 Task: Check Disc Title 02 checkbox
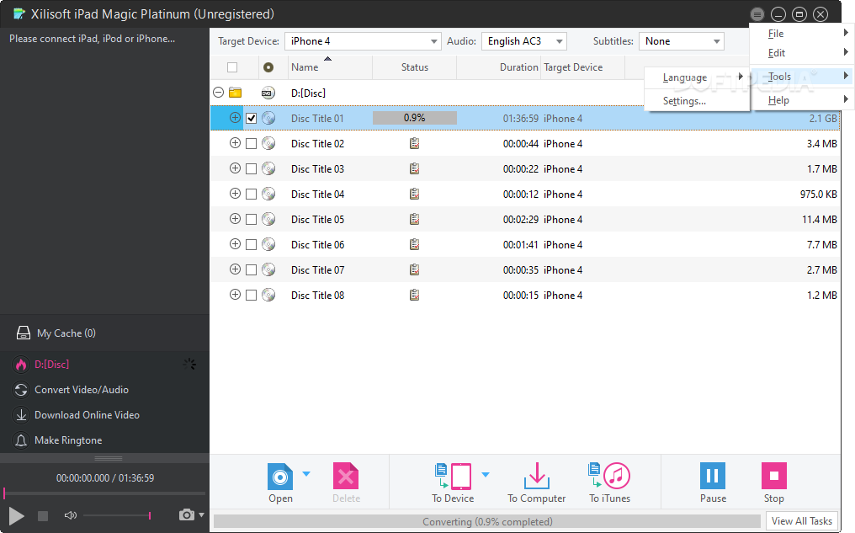251,143
